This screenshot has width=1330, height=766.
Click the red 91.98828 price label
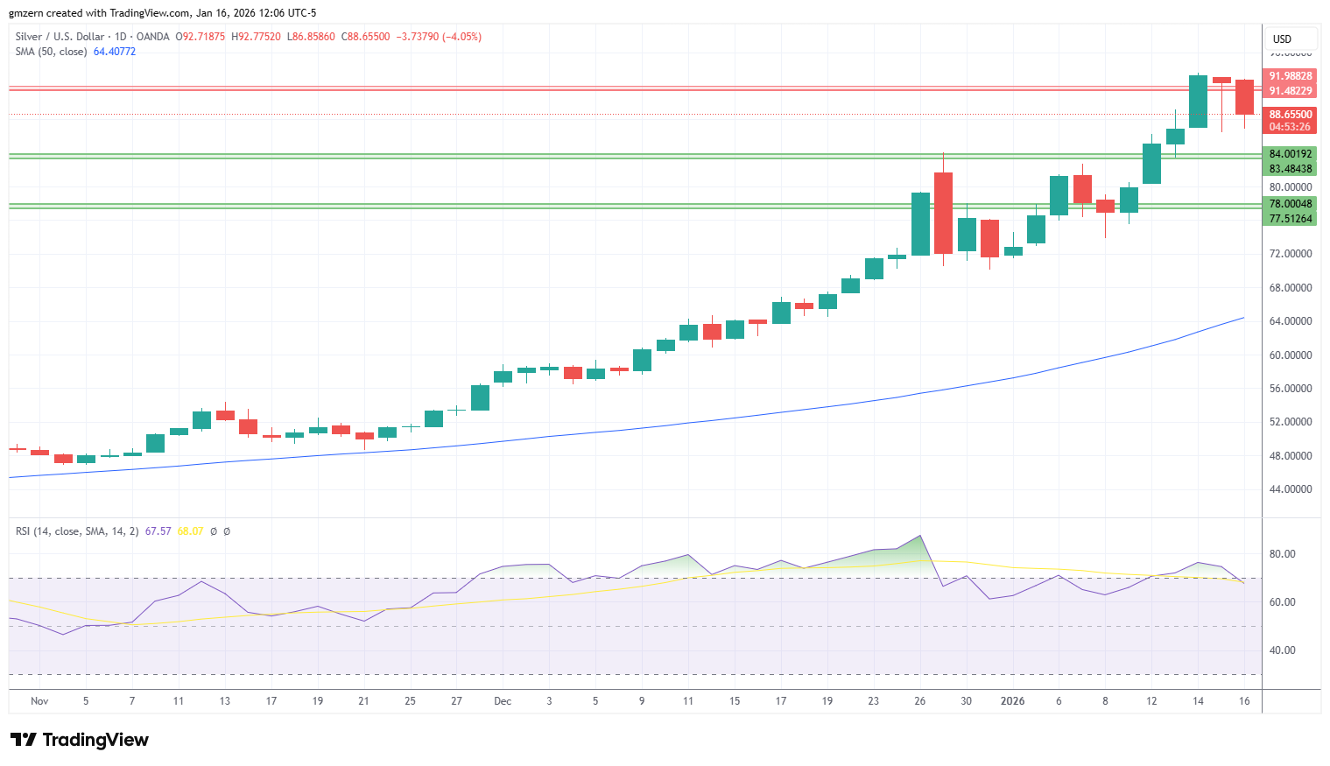click(1290, 76)
